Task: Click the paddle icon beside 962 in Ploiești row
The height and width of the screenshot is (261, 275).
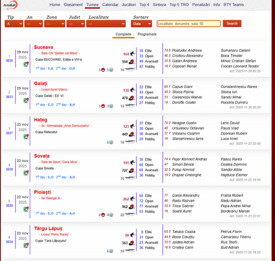Action: 131,207
